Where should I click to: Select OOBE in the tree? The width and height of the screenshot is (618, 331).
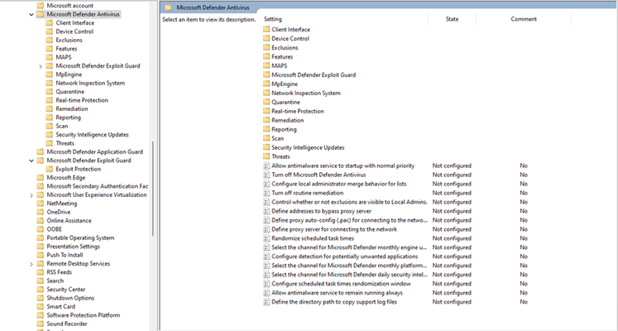pyautogui.click(x=54, y=229)
